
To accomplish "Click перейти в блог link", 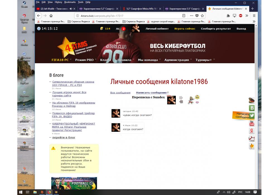I will [x=64, y=137].
